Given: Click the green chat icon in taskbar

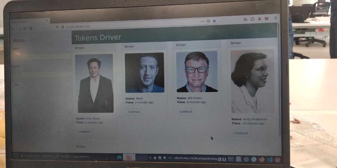Looking at the screenshot, I should (x=119, y=157).
